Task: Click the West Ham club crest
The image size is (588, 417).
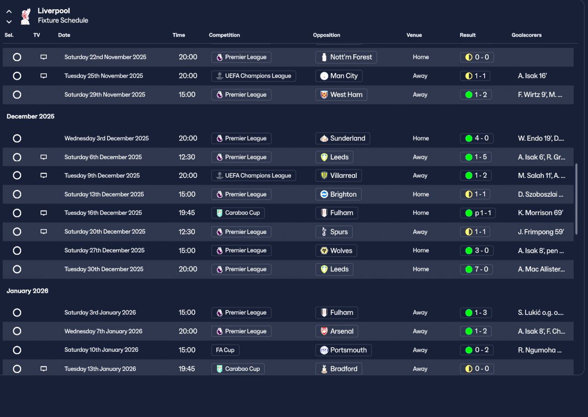Action: click(x=324, y=95)
